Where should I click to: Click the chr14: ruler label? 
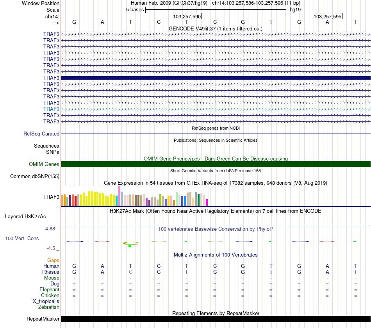coord(52,16)
